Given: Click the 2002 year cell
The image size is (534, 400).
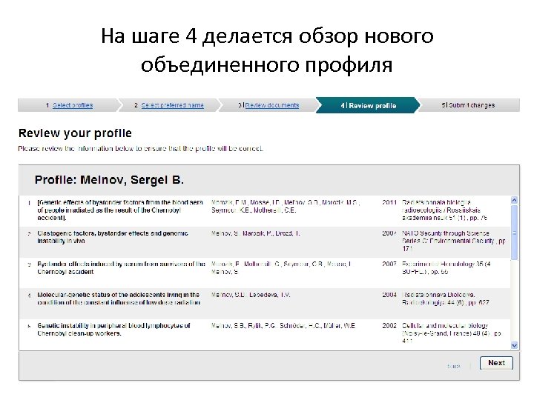Looking at the screenshot, I should coord(389,325).
